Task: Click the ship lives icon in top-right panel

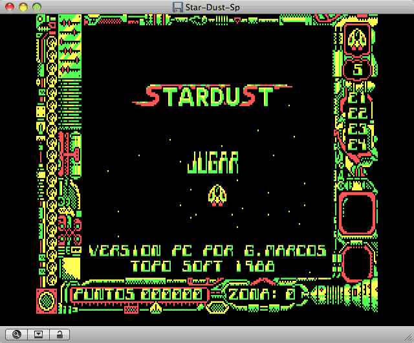Action: 357,39
